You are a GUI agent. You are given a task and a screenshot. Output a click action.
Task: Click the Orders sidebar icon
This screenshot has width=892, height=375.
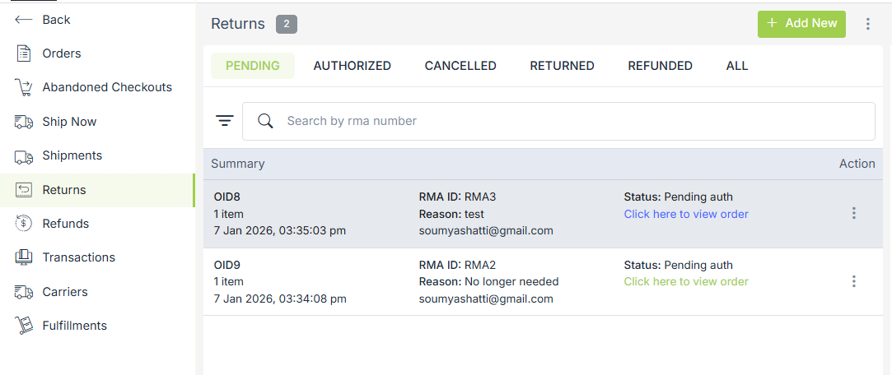[24, 53]
